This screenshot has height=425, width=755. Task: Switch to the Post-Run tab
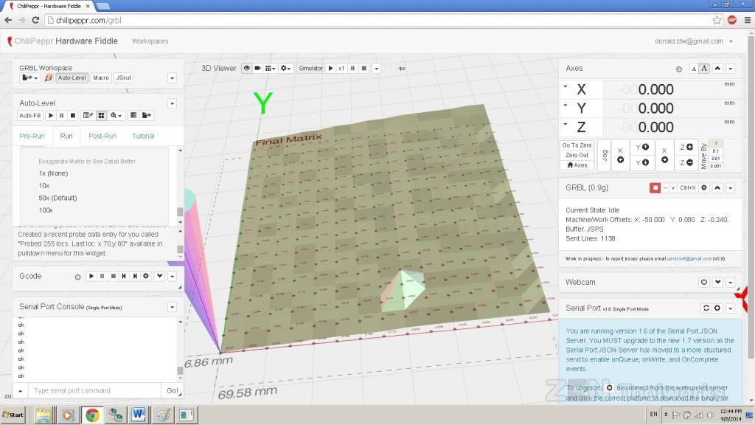point(102,136)
